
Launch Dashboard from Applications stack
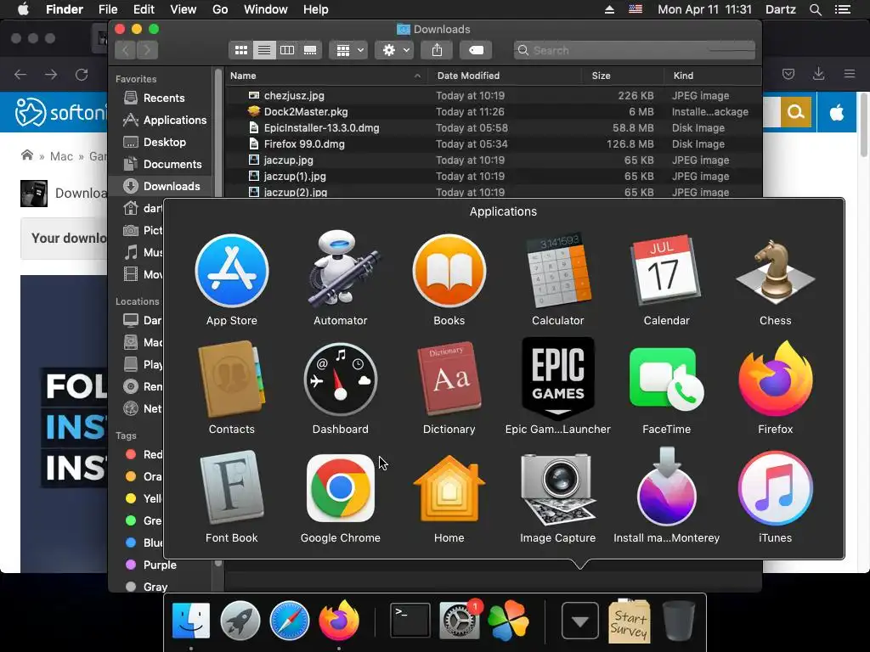[340, 379]
